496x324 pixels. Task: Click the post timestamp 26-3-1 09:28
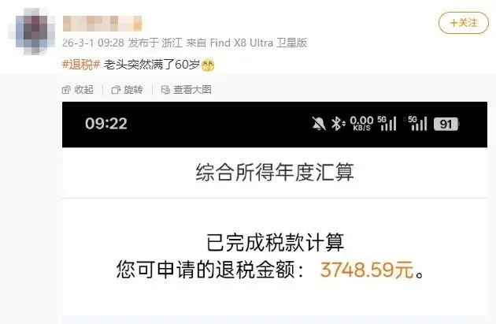point(94,43)
